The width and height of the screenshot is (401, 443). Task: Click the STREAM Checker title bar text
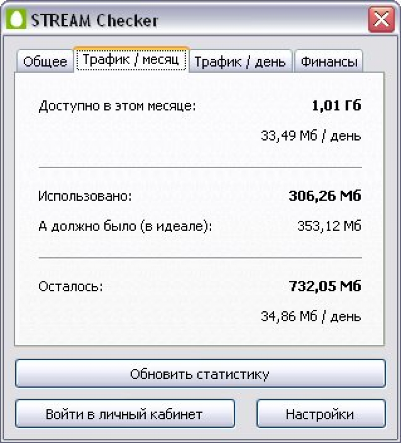point(94,20)
